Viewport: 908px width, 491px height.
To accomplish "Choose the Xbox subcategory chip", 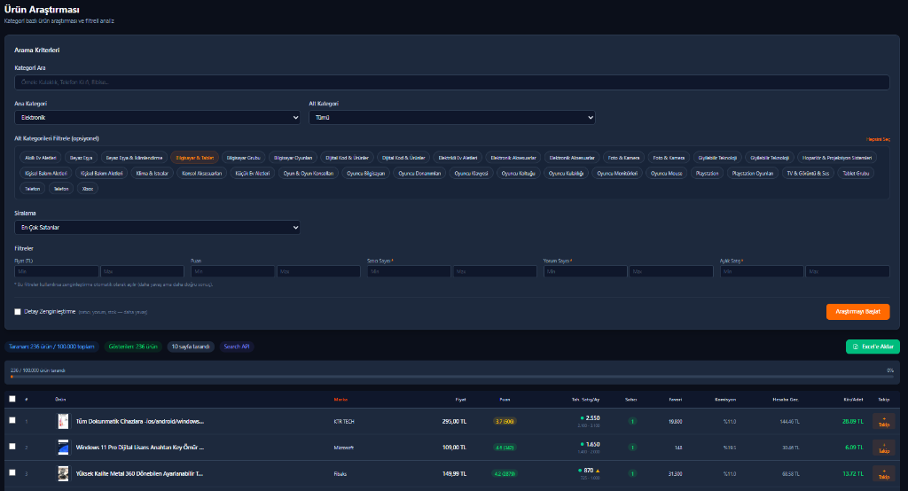I will point(88,189).
